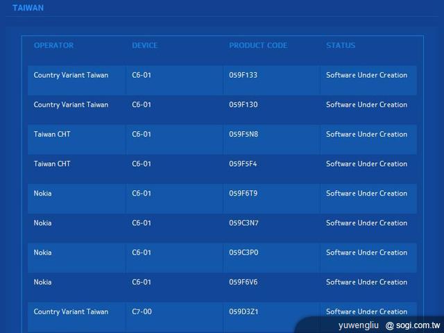Click the DEVICE column header

[x=144, y=46]
